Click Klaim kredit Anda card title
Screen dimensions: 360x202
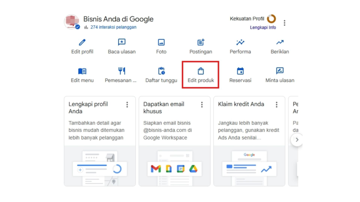[241, 104]
